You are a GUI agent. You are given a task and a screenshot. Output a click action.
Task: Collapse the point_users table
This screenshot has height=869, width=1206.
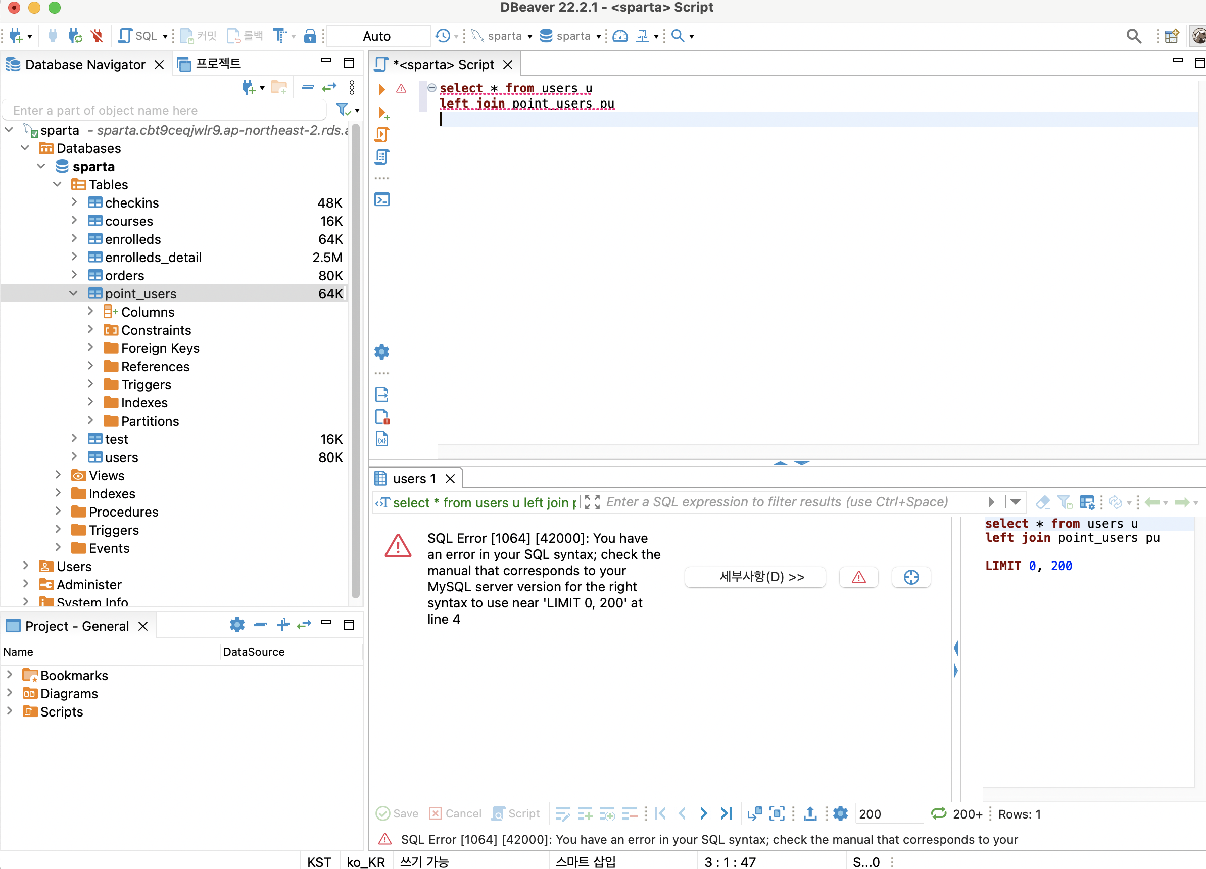click(74, 293)
